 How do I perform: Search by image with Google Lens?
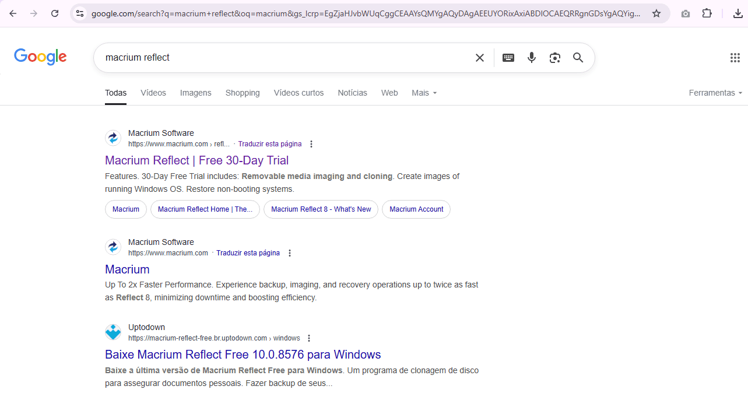click(x=555, y=58)
